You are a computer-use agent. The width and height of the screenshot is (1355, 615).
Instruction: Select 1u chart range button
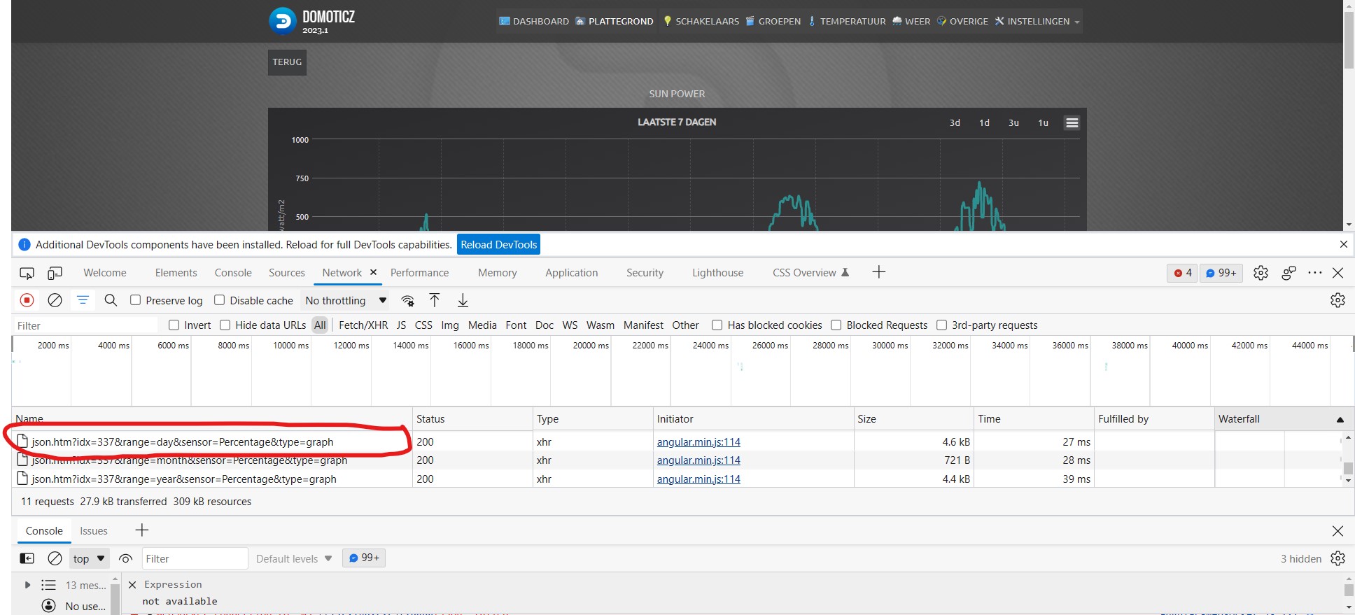coord(1043,122)
